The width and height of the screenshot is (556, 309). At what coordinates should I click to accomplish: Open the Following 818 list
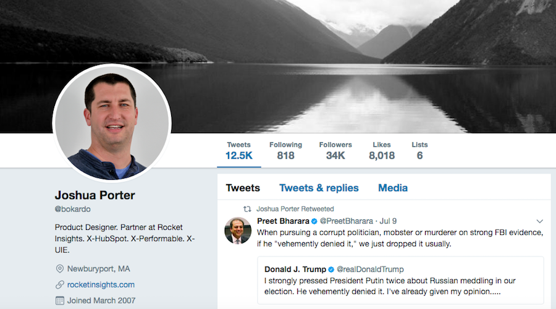coord(285,151)
